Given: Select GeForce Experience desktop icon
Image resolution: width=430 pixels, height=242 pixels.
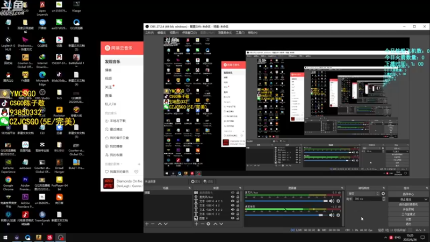Looking at the screenshot, I should tap(8, 166).
